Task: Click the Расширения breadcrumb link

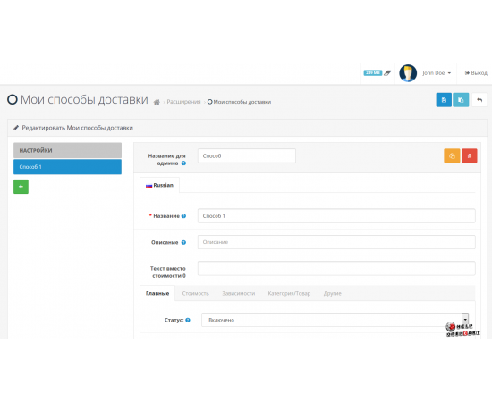Action: [x=183, y=102]
